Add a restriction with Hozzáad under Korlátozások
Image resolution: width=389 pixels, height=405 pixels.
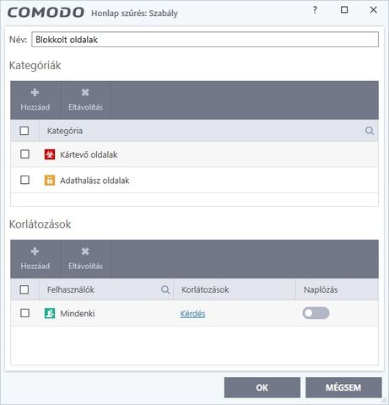(x=35, y=259)
